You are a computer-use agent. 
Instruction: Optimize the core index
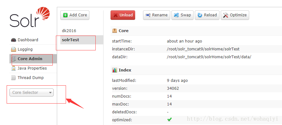coord(235,15)
